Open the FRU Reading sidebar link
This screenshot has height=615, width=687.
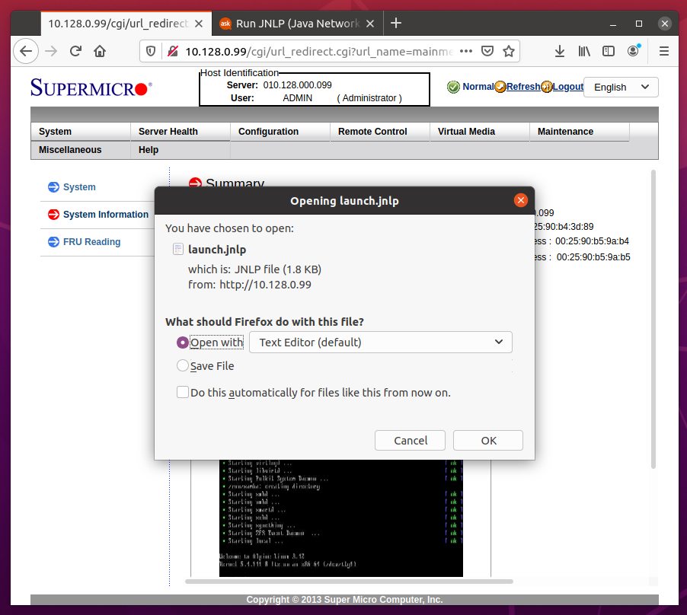click(x=91, y=241)
